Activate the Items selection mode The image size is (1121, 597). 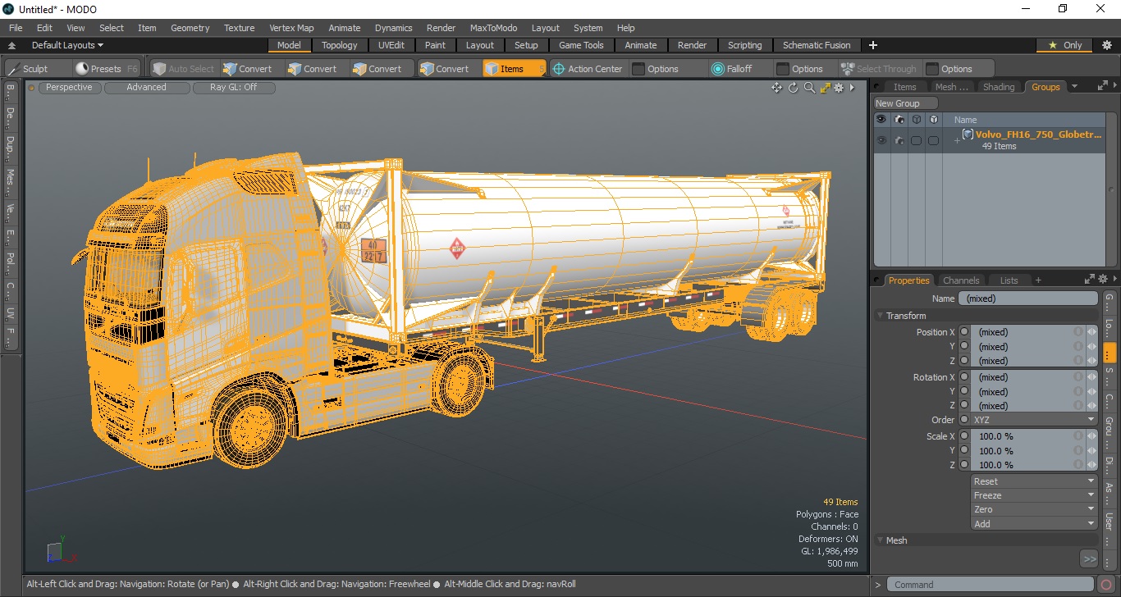pos(514,69)
